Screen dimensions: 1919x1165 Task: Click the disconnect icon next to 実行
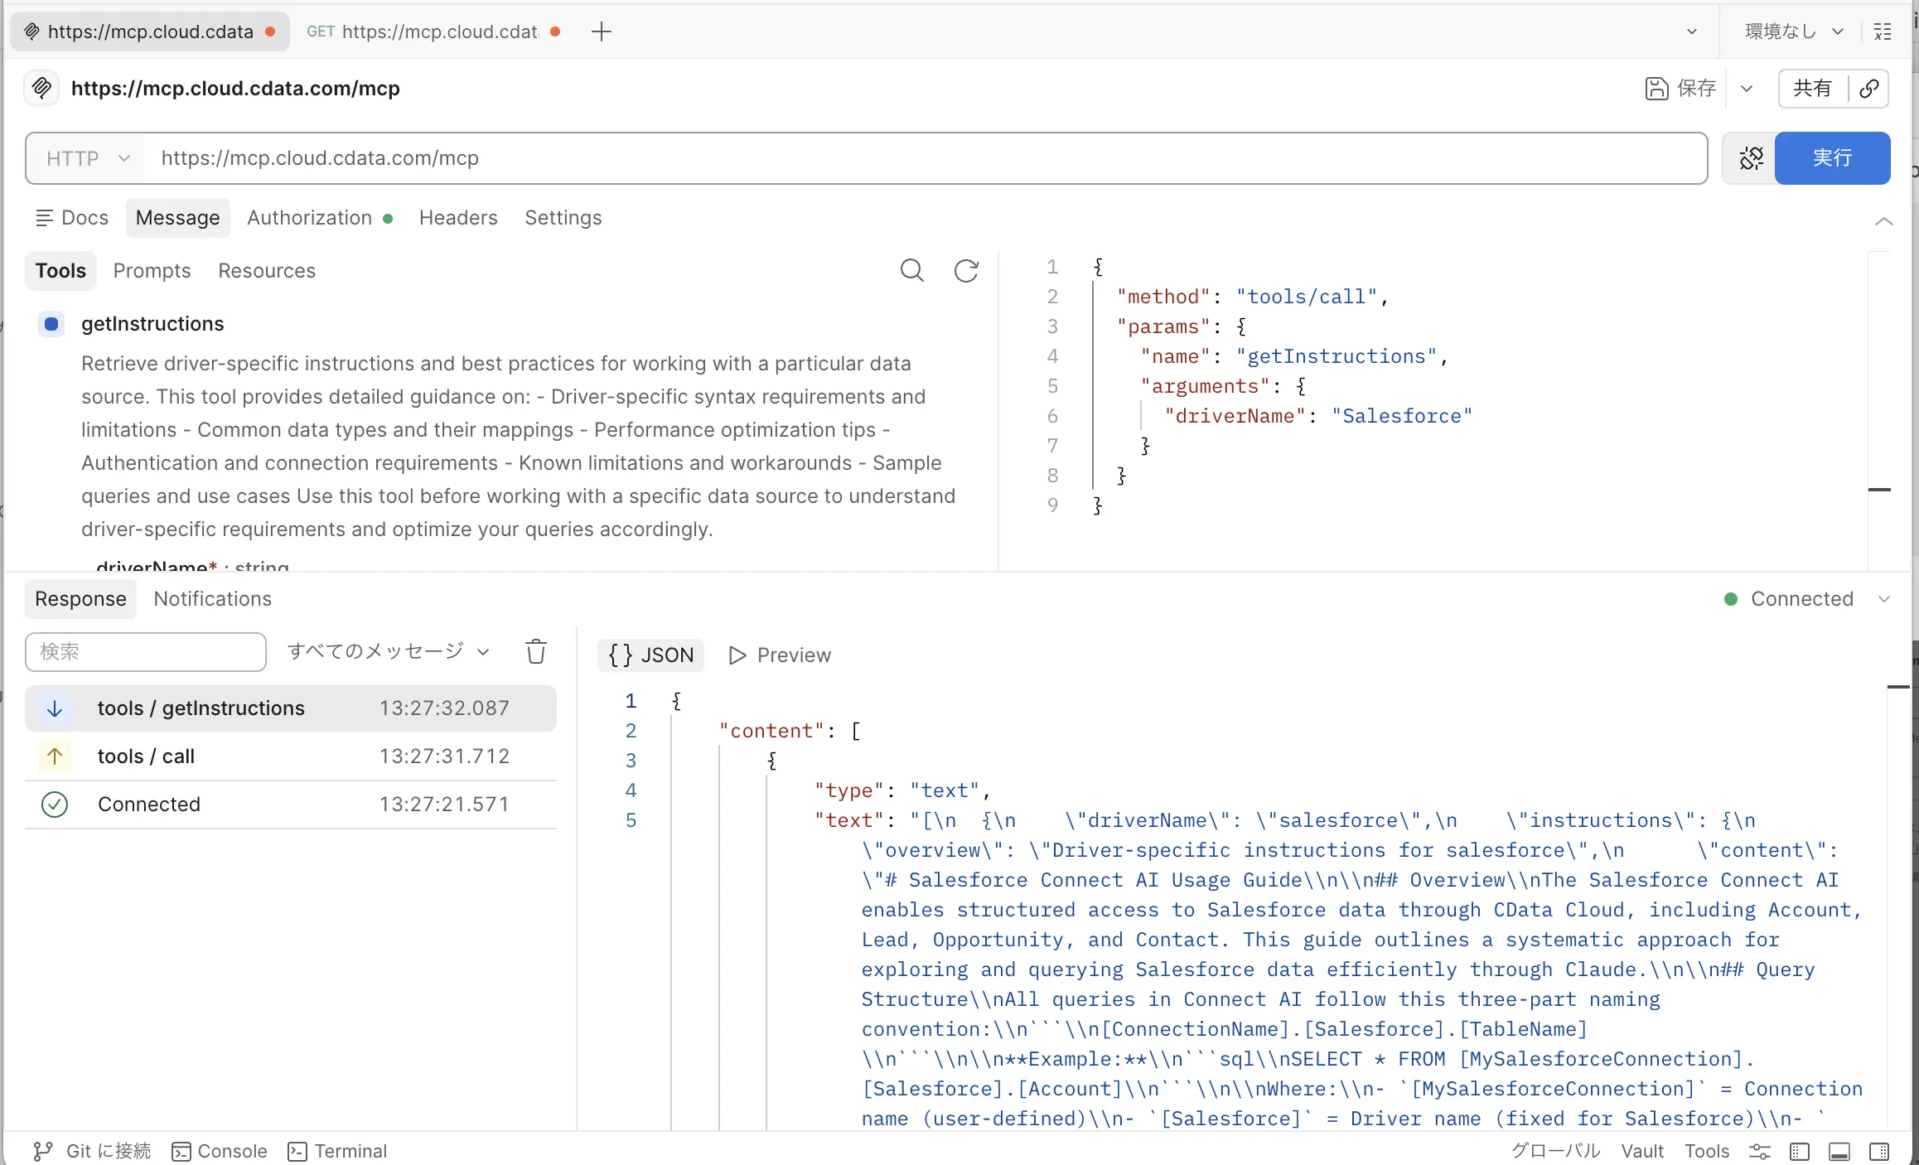click(x=1751, y=158)
